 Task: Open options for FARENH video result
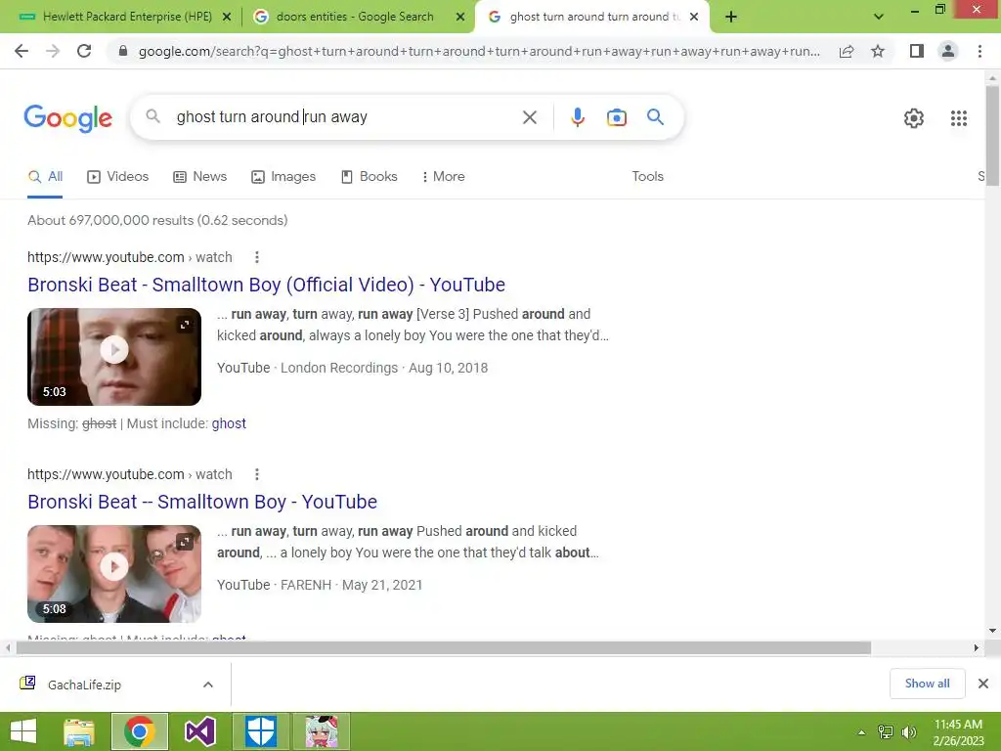tap(257, 474)
